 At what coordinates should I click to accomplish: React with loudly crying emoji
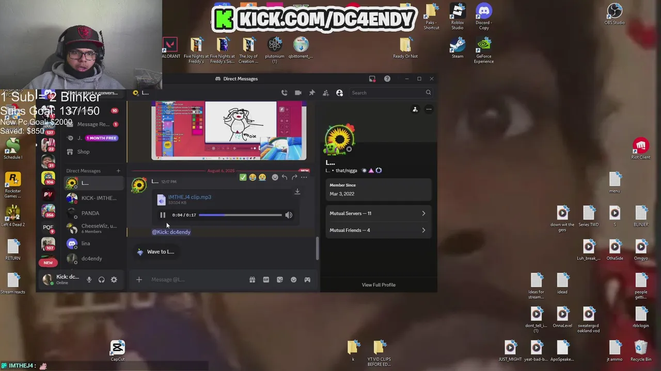point(262,177)
